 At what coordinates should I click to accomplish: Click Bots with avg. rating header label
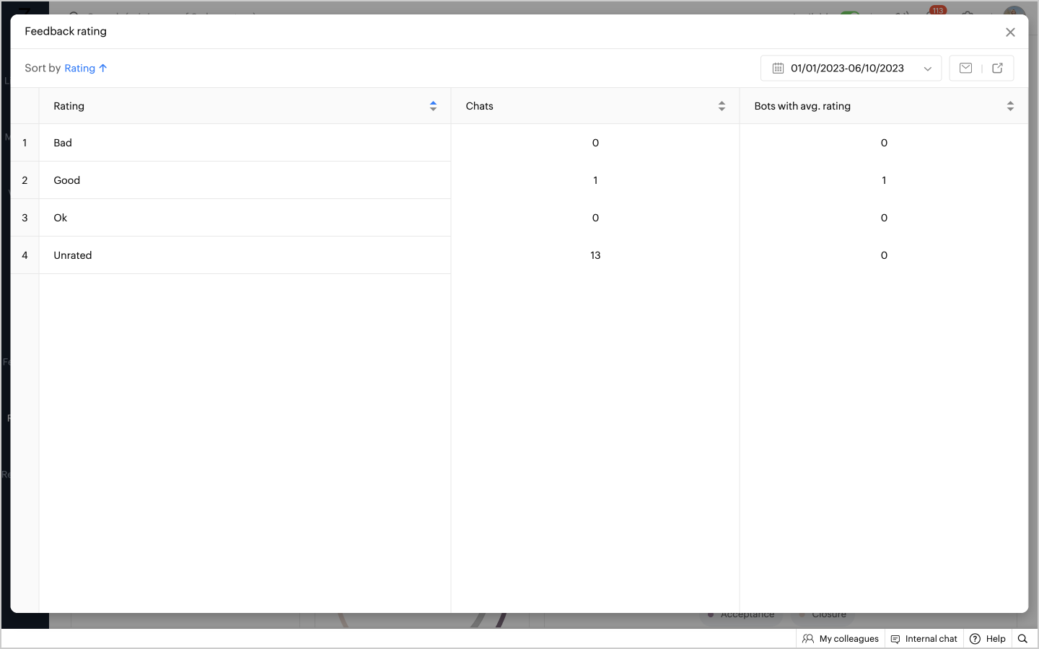click(802, 106)
